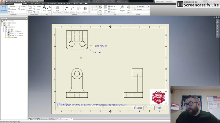Click the Retrieve dimensions tool
The image size is (220, 123).
click(22, 9)
